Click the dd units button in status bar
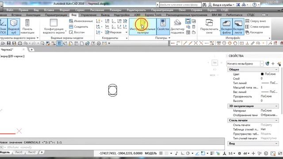The height and width of the screenshot is (159, 283). pos(246,153)
